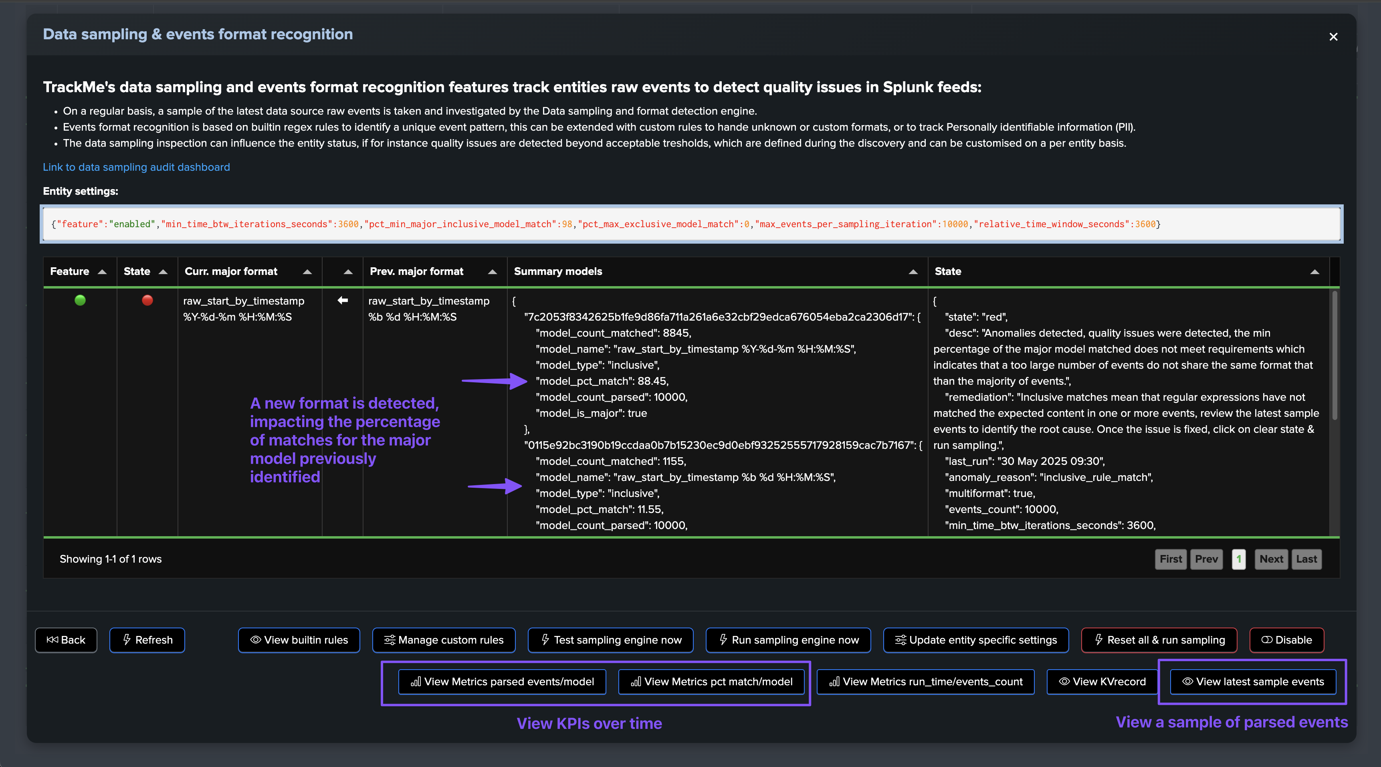Viewport: 1381px width, 767px height.
Task: Click View Metrics run_time/events_count button
Action: click(925, 682)
